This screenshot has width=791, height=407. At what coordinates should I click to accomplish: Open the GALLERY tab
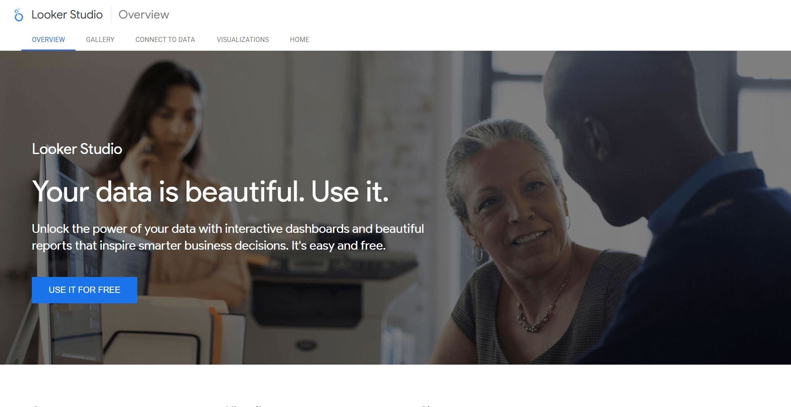[x=100, y=39]
